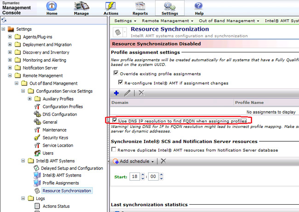The width and height of the screenshot is (299, 212).
Task: Click the blue plus add assignment icon
Action: pos(116,93)
